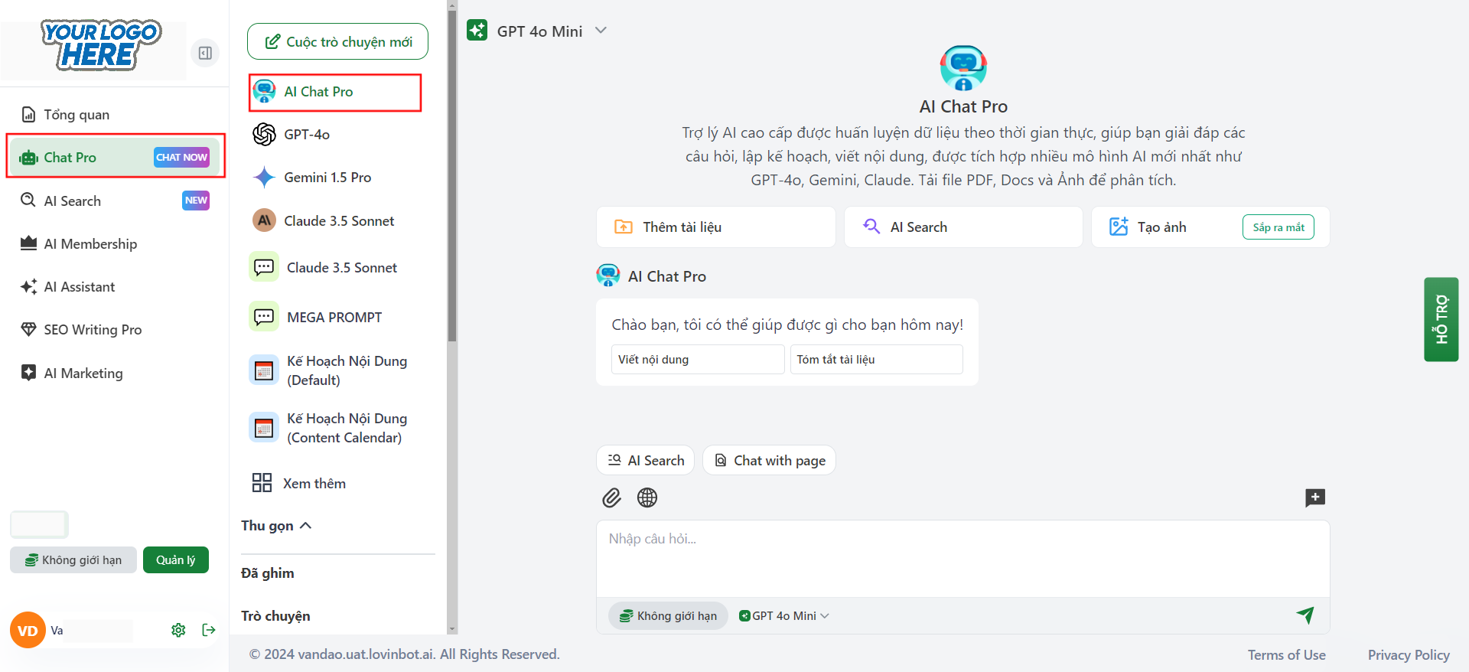The width and height of the screenshot is (1469, 672).
Task: Open AI Search in left navigation
Action: [73, 201]
